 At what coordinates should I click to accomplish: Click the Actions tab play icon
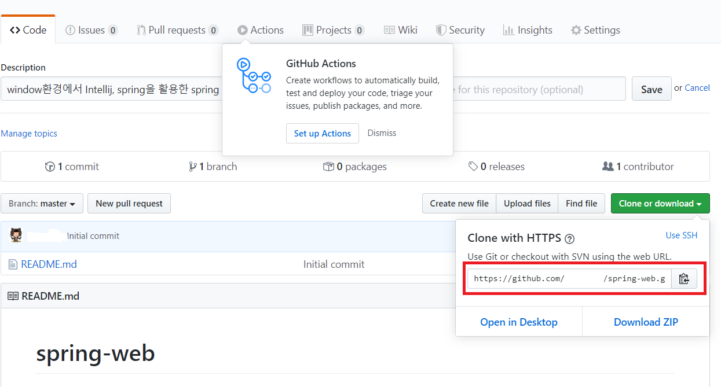click(x=243, y=30)
